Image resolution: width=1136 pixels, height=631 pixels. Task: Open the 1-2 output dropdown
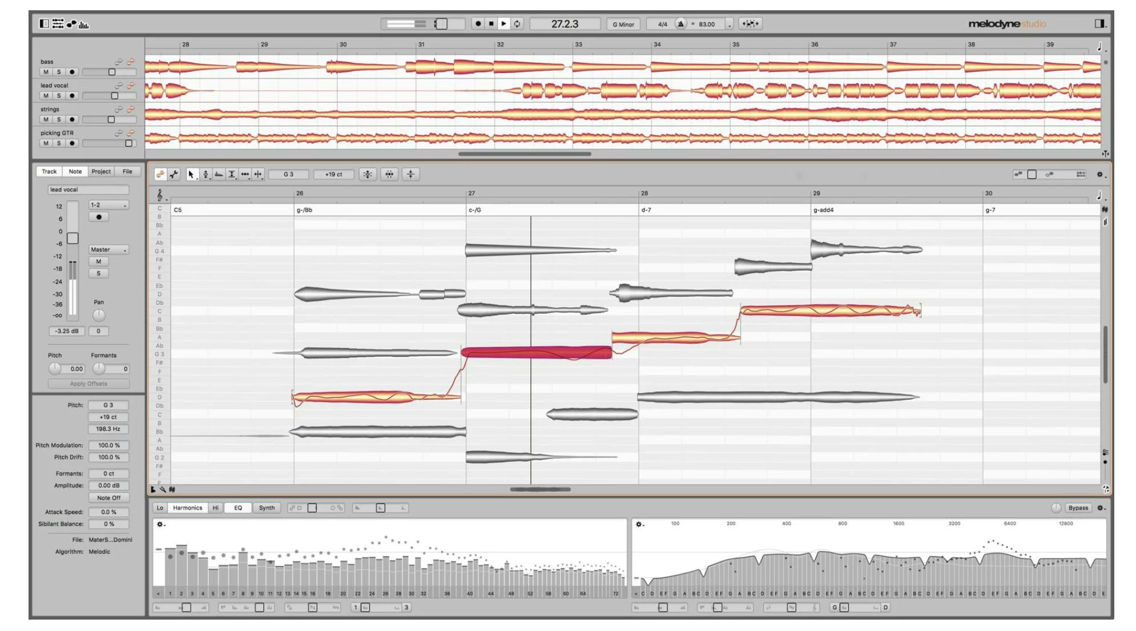[108, 205]
